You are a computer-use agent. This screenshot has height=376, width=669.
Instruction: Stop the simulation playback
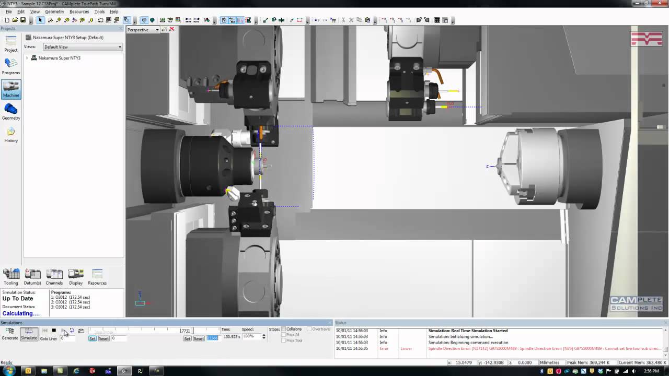pyautogui.click(x=54, y=331)
